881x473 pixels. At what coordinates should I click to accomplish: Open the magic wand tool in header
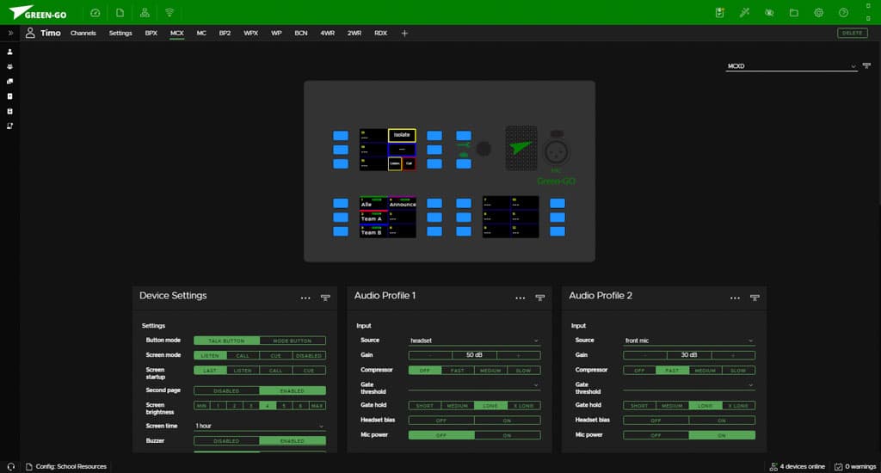pyautogui.click(x=745, y=13)
